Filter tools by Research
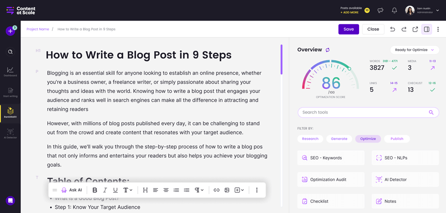 (310, 139)
